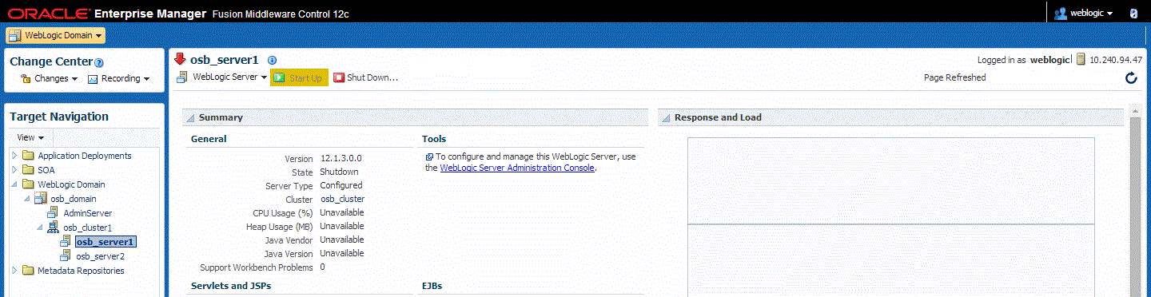Click the Start Up button
Viewport: 1151px width, 297px height.
pos(299,77)
